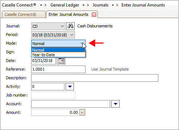Collapse the Mode dropdown via its arrow
Screen dimensions: 179x130
coord(83,44)
